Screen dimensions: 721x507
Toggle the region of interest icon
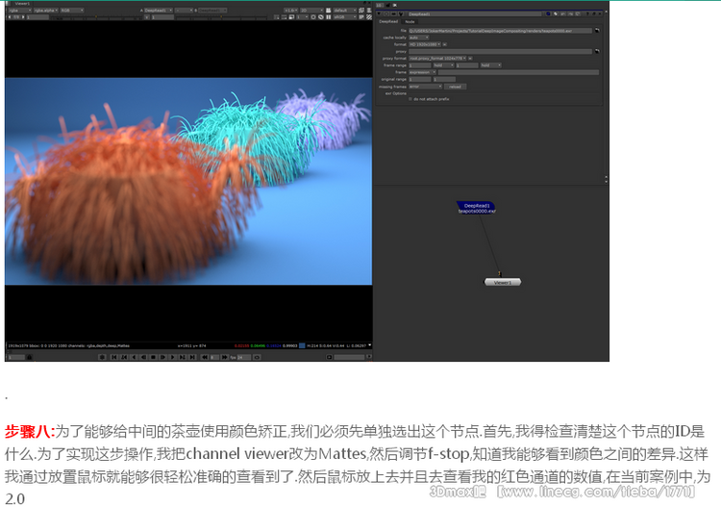click(276, 17)
